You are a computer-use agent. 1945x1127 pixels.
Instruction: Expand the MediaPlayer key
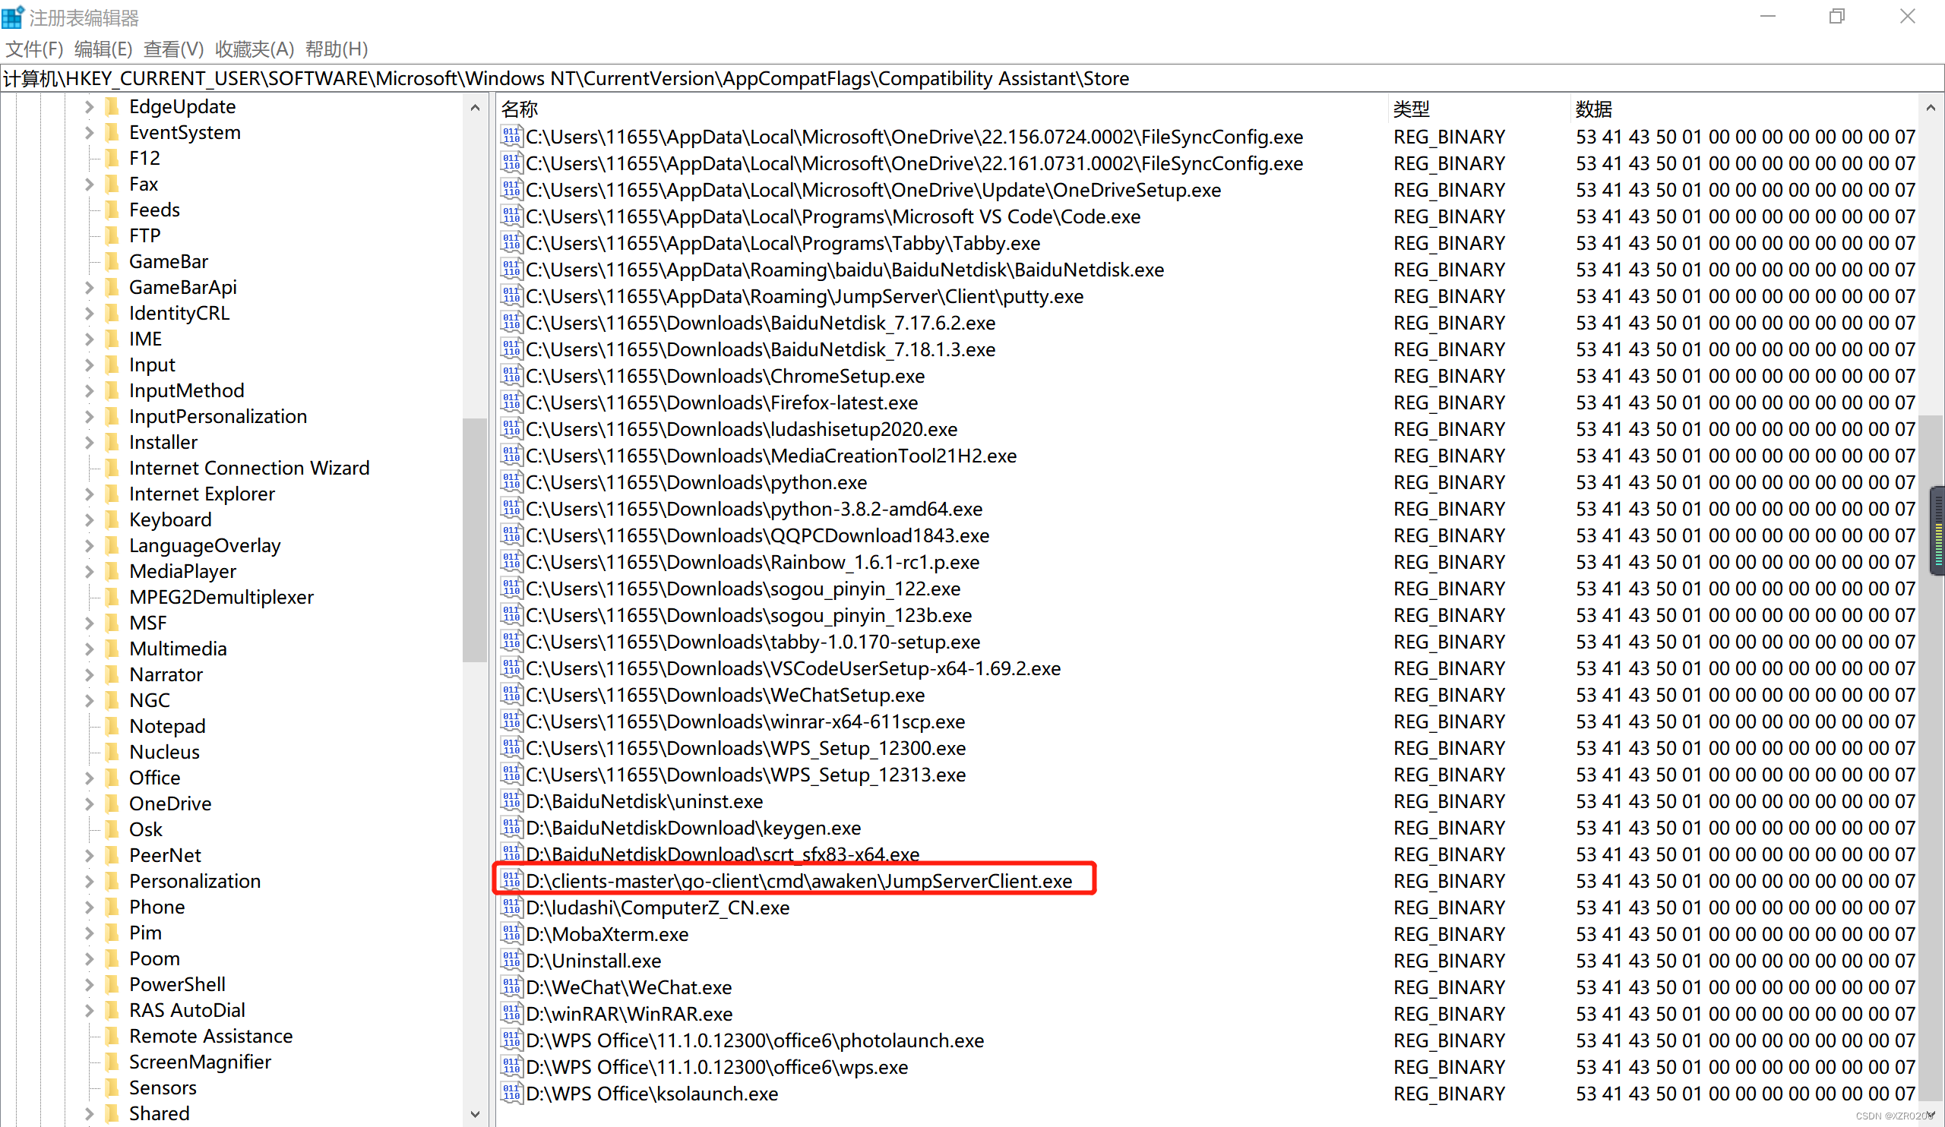tap(89, 571)
